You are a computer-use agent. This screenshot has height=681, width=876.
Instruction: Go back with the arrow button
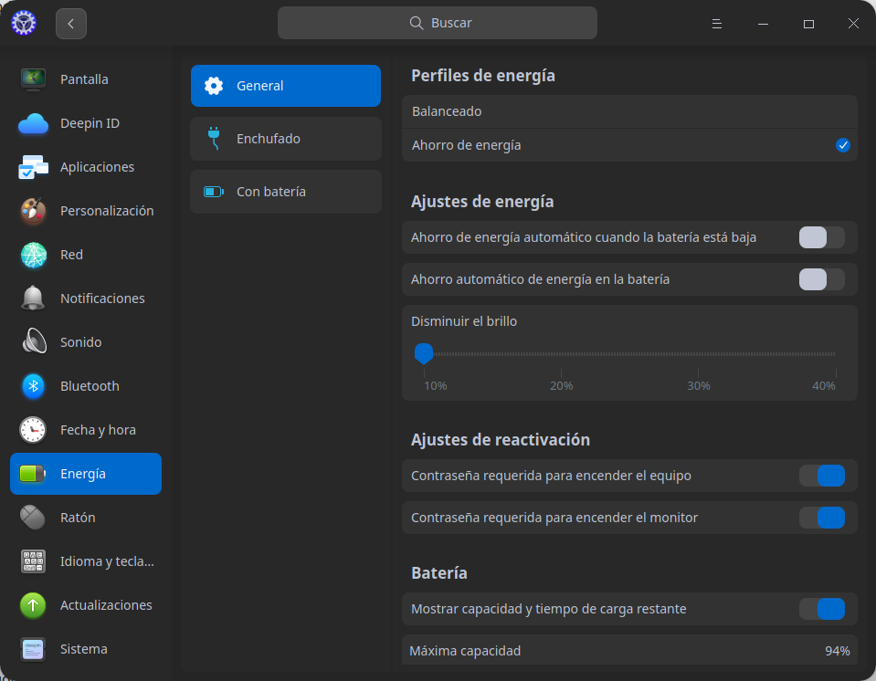point(71,24)
